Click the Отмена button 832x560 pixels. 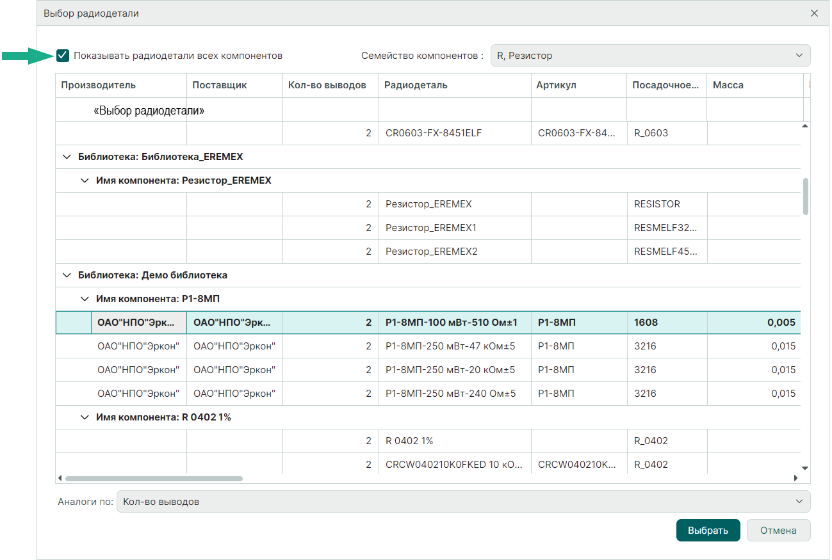pos(778,531)
